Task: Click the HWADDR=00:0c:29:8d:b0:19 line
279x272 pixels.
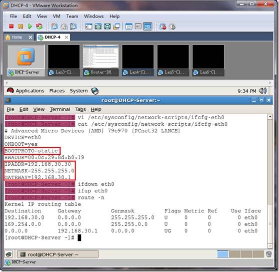Action: [x=44, y=157]
